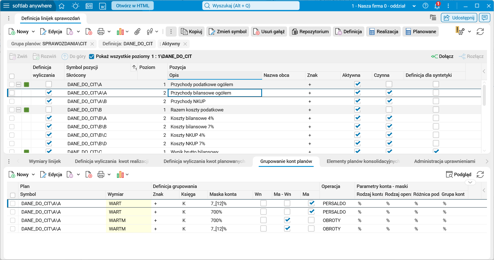Click the delete document icon in the lower toolbar
Screen dimensions: 494x260
(89, 175)
